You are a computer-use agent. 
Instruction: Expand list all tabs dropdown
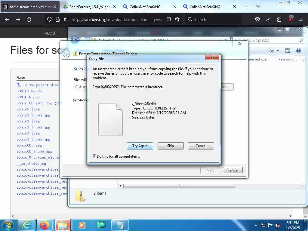258,7
